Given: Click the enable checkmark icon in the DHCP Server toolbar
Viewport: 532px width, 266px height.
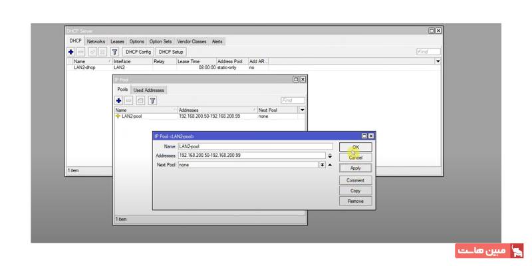Looking at the screenshot, I should pos(92,52).
